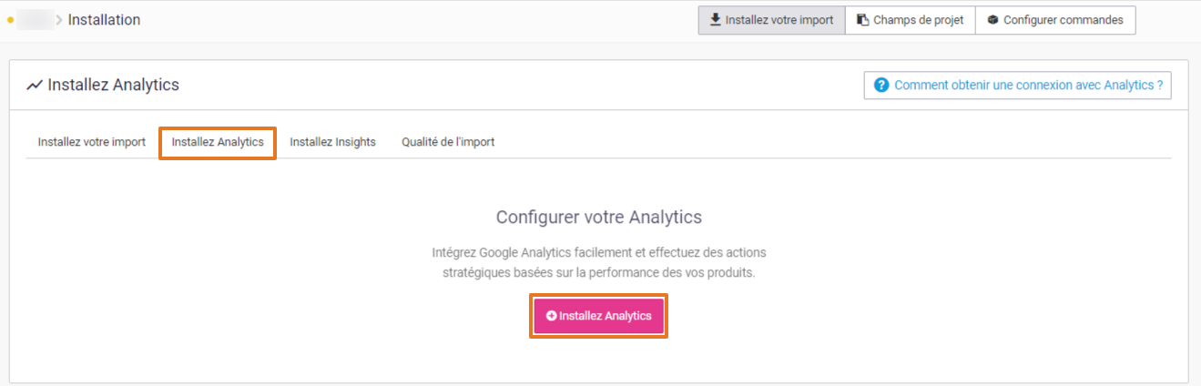This screenshot has width=1201, height=386.
Task: Click the documents icon beside Champs de projet
Action: [x=862, y=20]
